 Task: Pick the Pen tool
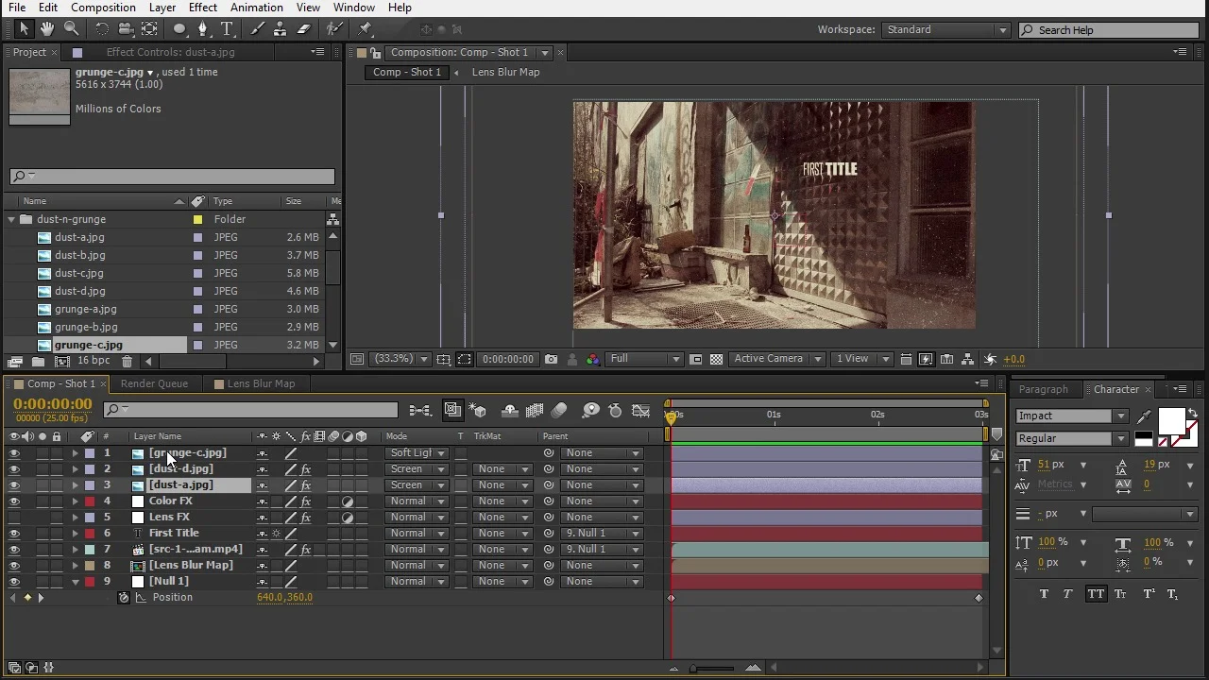(x=202, y=29)
